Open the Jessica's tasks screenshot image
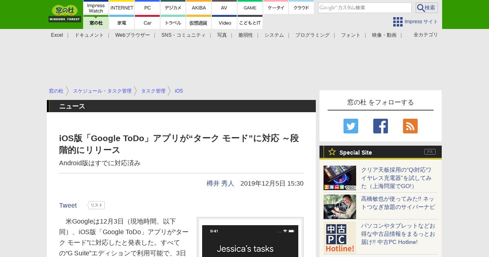The width and height of the screenshot is (489, 257). pos(250,239)
